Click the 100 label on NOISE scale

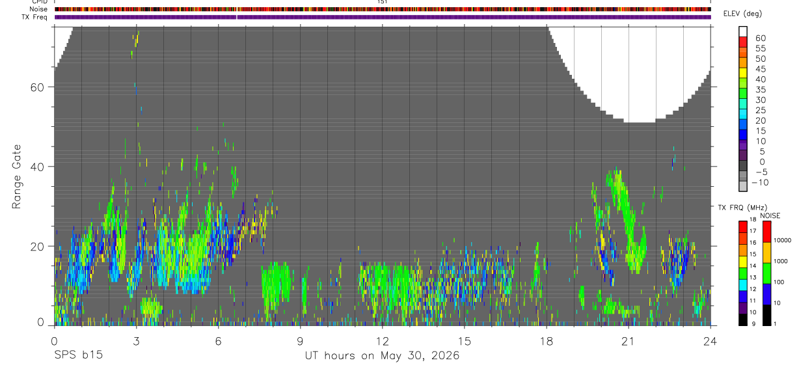click(x=780, y=282)
